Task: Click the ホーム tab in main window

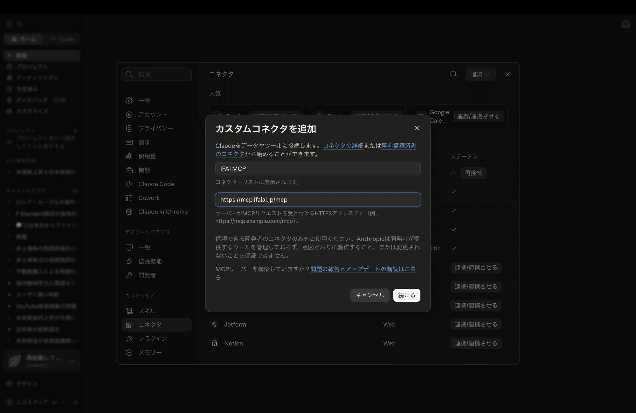Action: coord(24,39)
